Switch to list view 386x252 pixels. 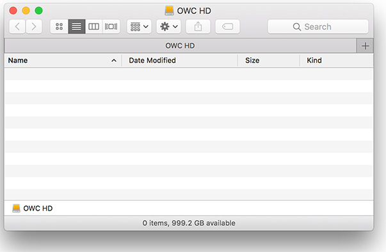[x=77, y=27]
